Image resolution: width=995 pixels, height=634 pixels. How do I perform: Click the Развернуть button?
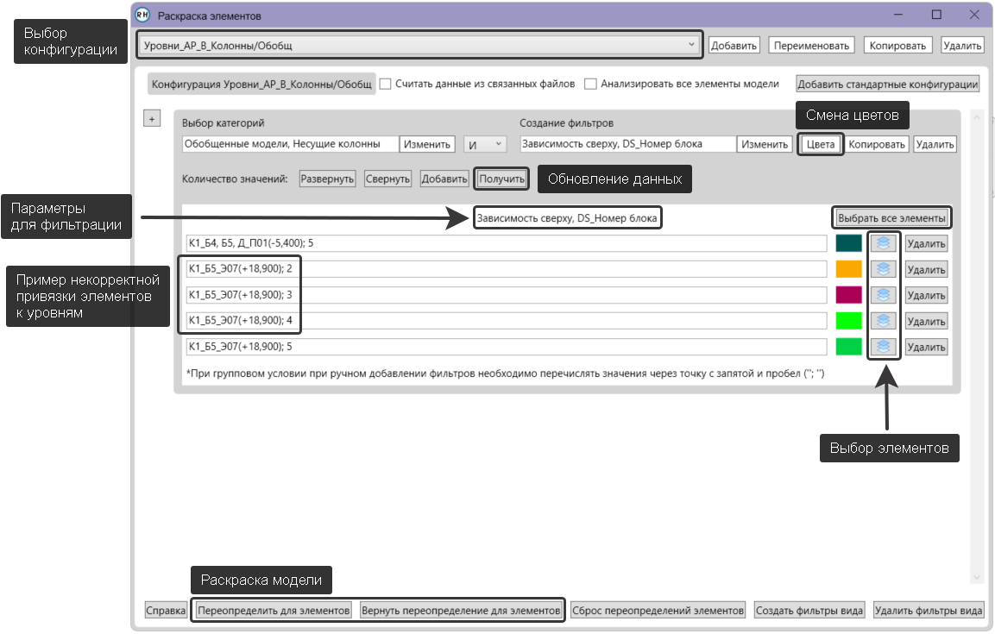pyautogui.click(x=327, y=179)
